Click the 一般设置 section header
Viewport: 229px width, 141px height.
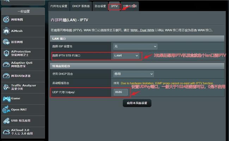click(x=24, y=11)
